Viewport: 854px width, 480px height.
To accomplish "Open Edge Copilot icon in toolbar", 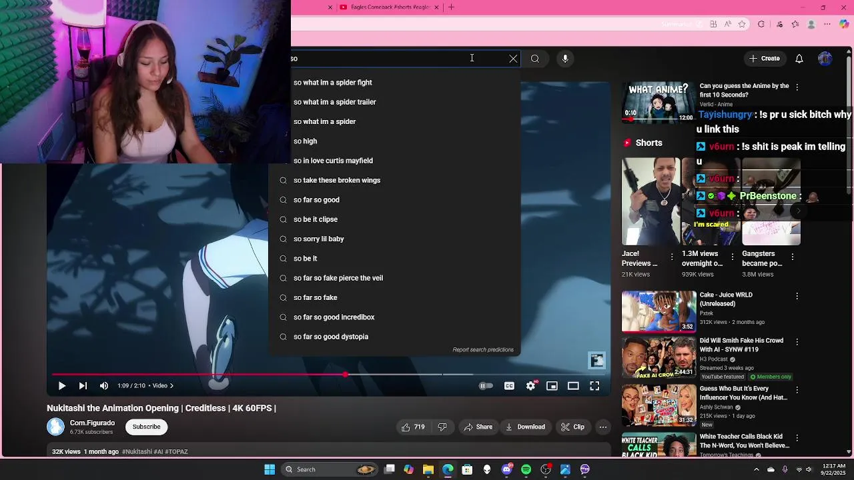I will [x=844, y=24].
